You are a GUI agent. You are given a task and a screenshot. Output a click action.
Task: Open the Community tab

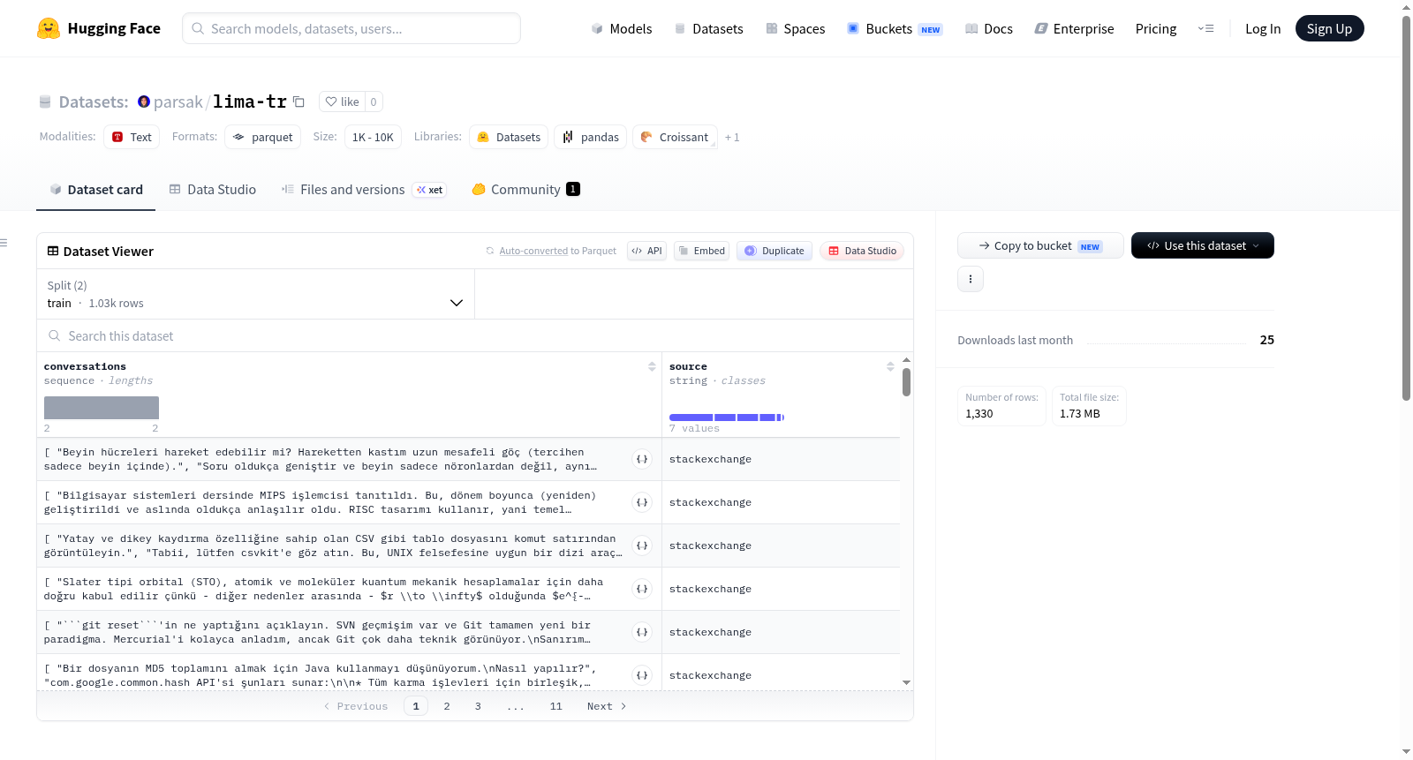click(x=525, y=189)
